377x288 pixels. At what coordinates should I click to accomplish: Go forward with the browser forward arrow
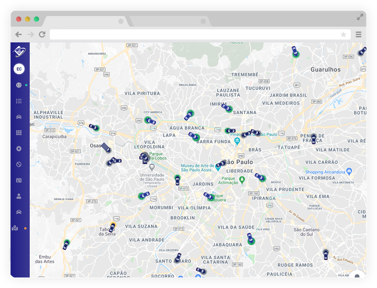pos(31,35)
